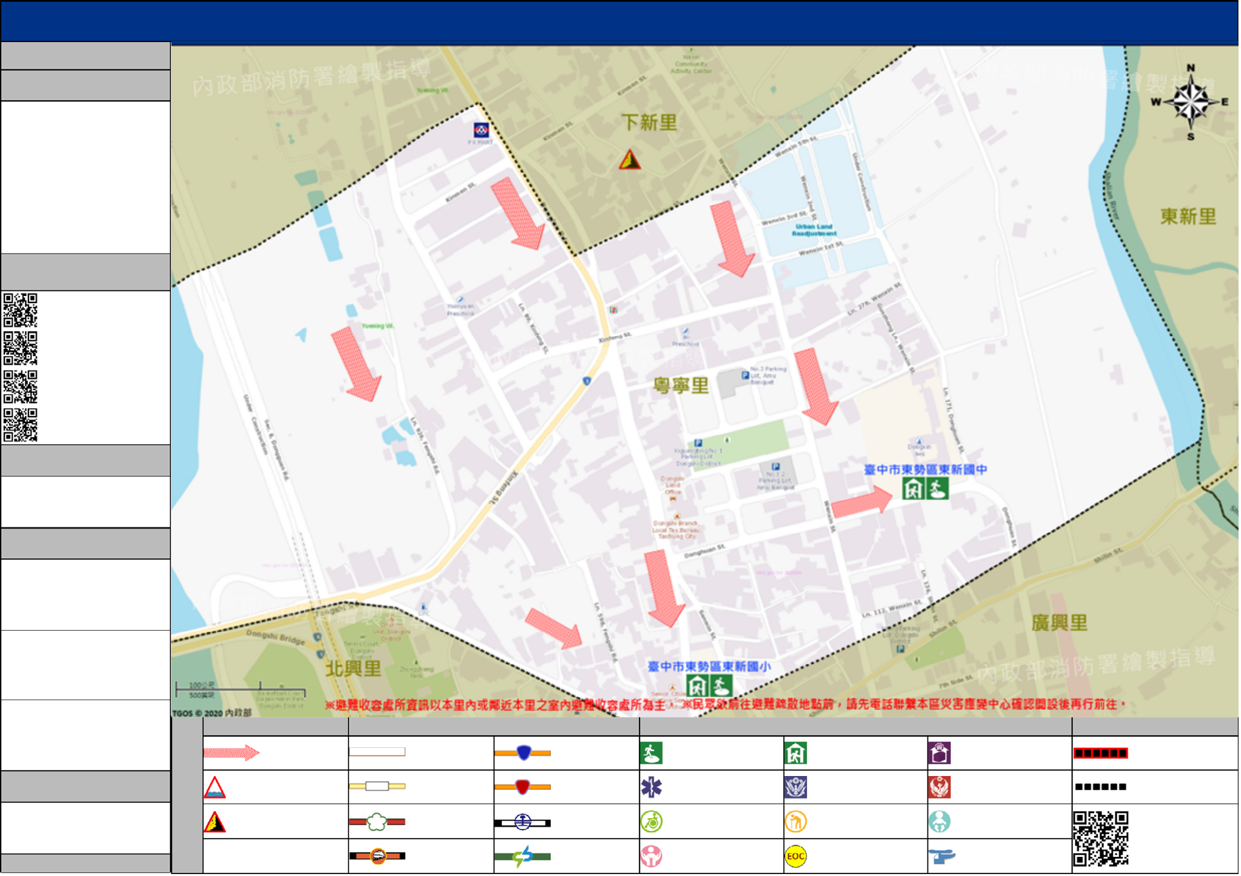This screenshot has width=1241, height=876.
Task: Click the TGOS © 2020 內政部 attribution
Action: coord(213,714)
